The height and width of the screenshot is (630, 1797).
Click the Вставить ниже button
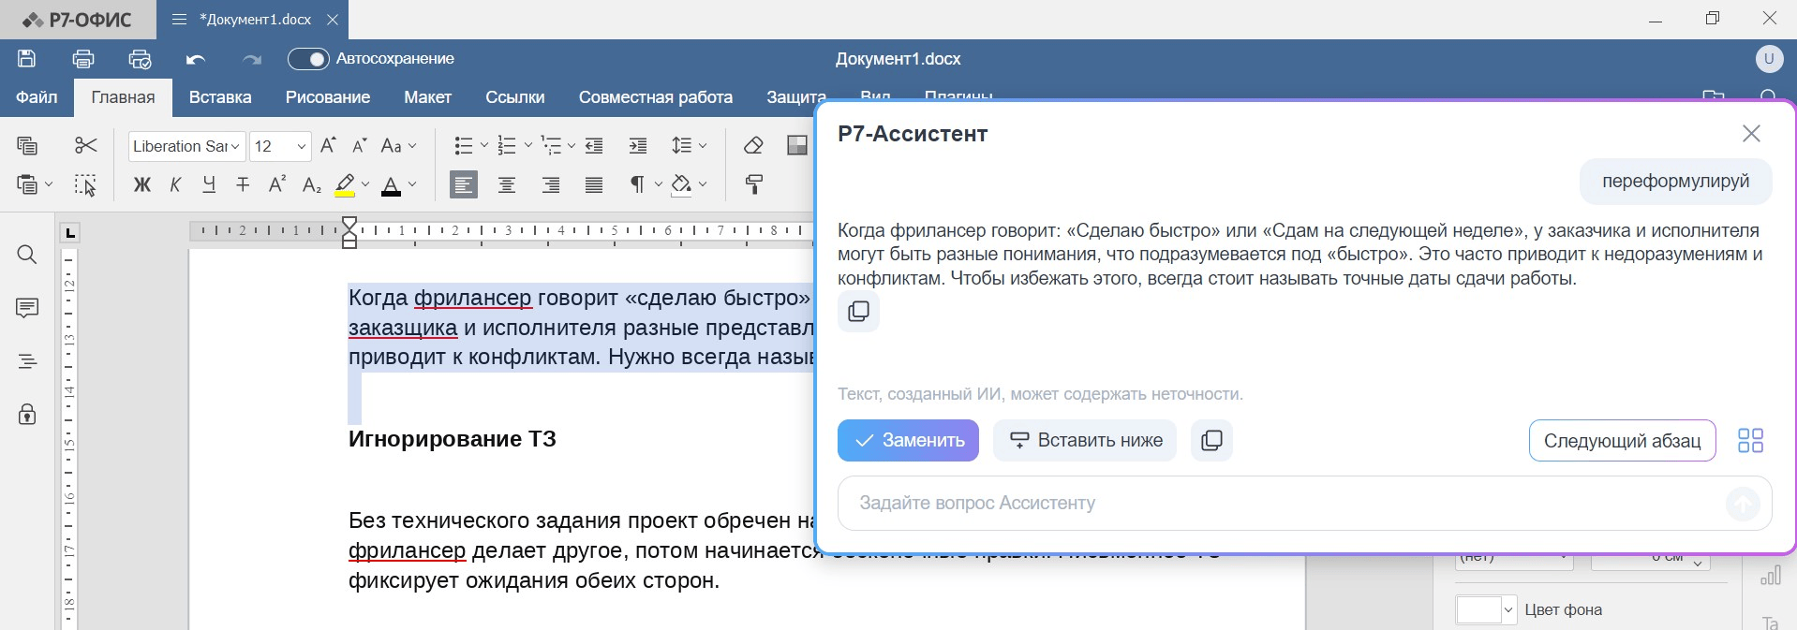point(1084,440)
